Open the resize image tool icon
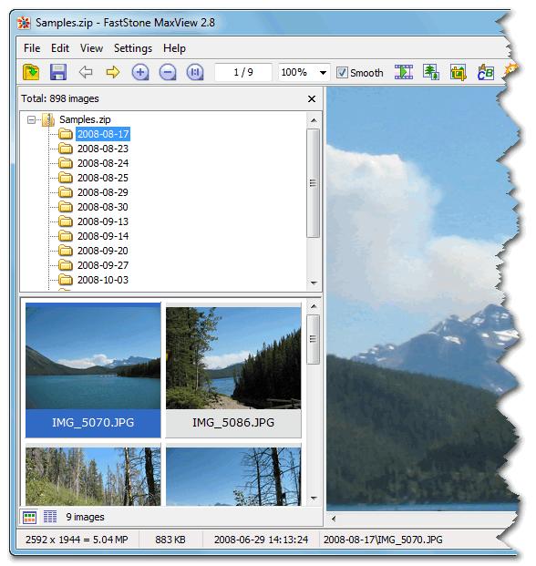536x566 pixels. click(x=431, y=72)
